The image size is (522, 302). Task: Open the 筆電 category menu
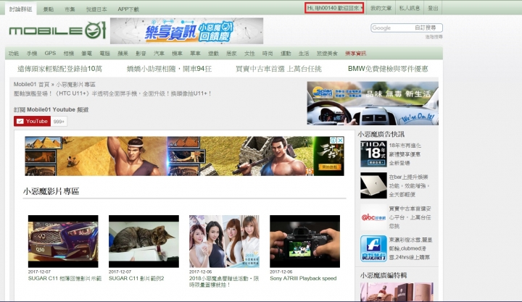[86, 53]
